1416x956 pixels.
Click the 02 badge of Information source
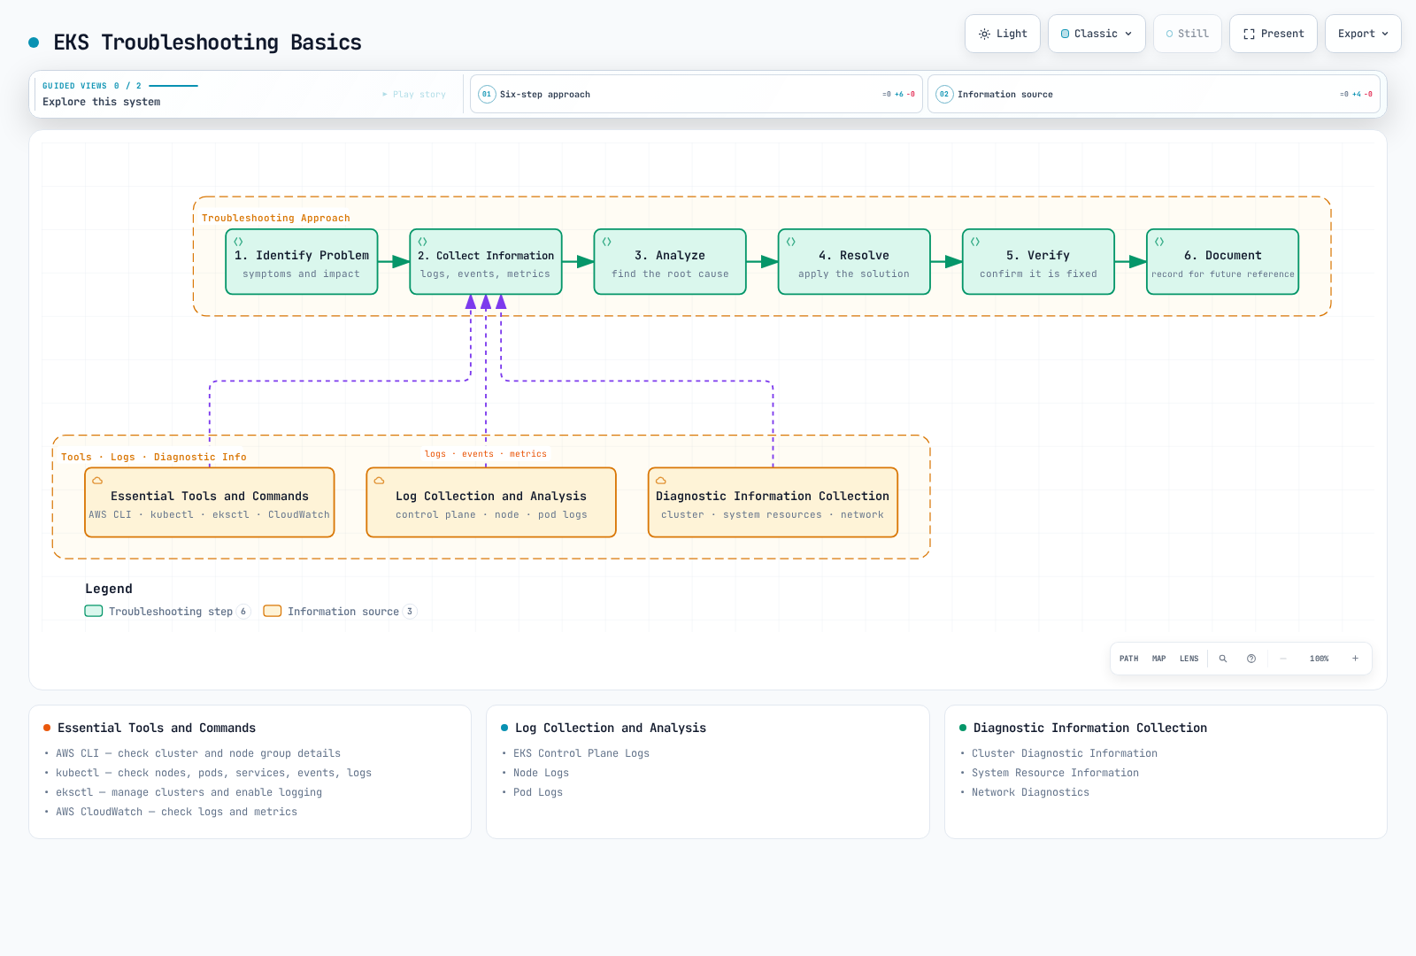pyautogui.click(x=944, y=94)
